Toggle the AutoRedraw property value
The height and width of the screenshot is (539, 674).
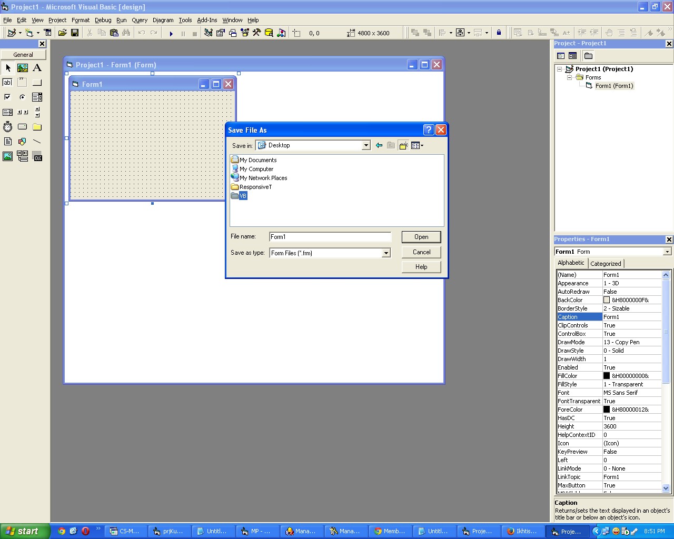point(632,291)
